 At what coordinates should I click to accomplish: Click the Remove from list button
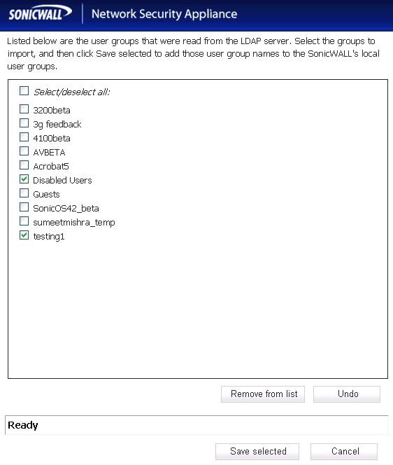263,394
